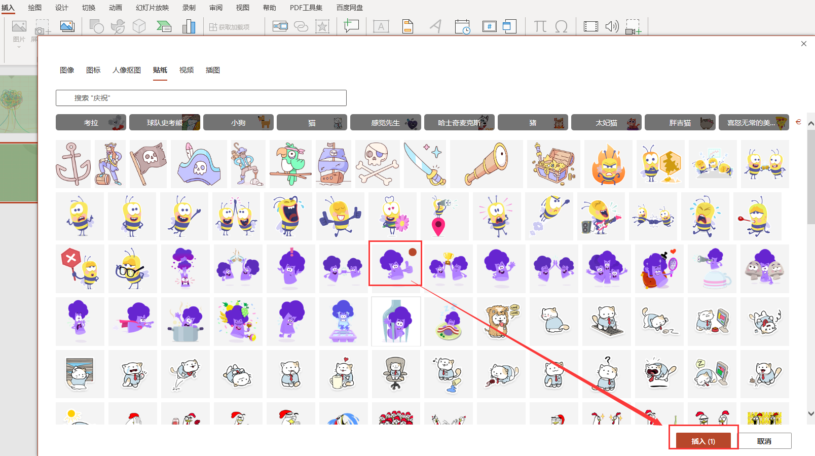The image size is (815, 456).
Task: Click the 插入 (1) button
Action: (x=703, y=441)
